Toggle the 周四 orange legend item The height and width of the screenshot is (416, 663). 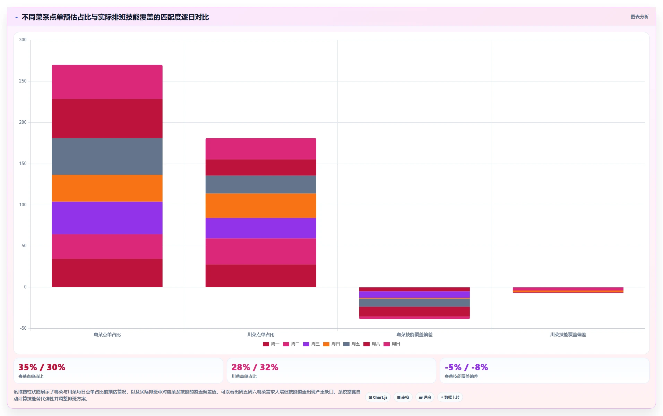tap(331, 344)
